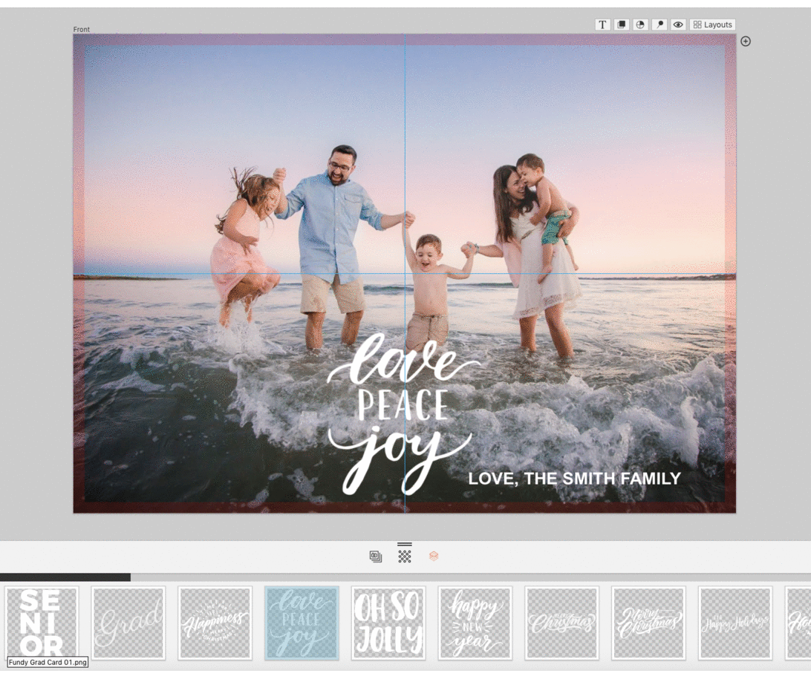Click the Front page label
Viewport: 811px width, 679px height.
[81, 30]
